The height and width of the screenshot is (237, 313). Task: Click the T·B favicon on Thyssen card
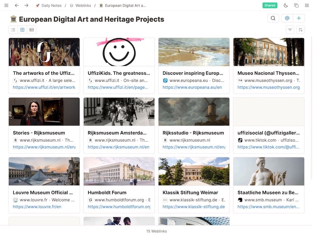point(240,81)
